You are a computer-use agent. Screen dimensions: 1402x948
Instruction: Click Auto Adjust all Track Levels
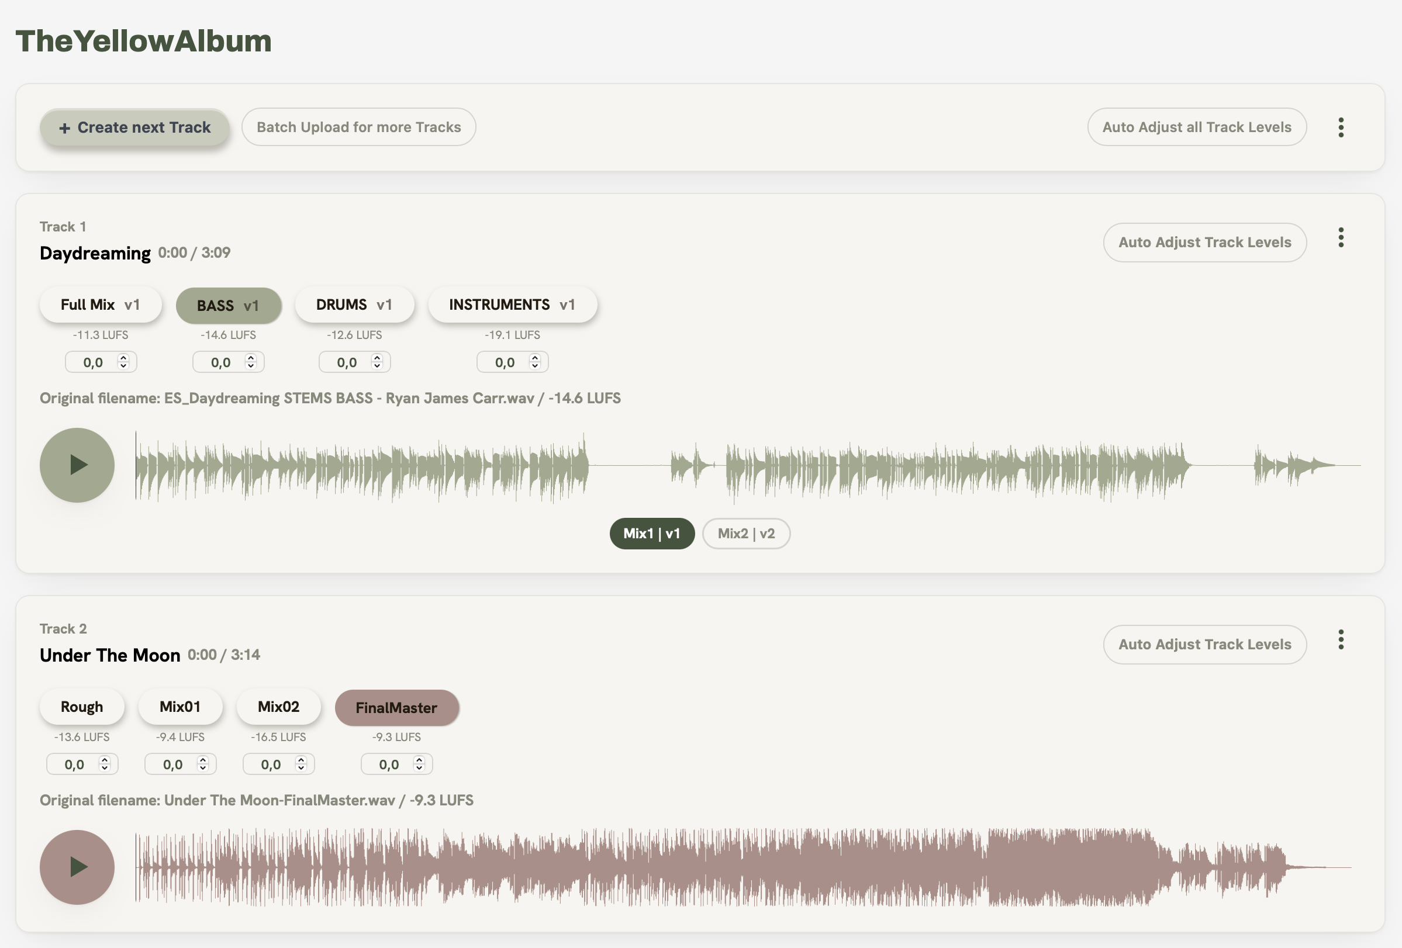tap(1197, 127)
